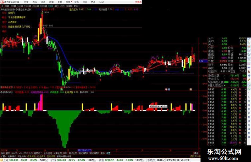Click the 5日净流入额 row in the quote panel
The width and height of the screenshot is (251, 162).
click(227, 82)
